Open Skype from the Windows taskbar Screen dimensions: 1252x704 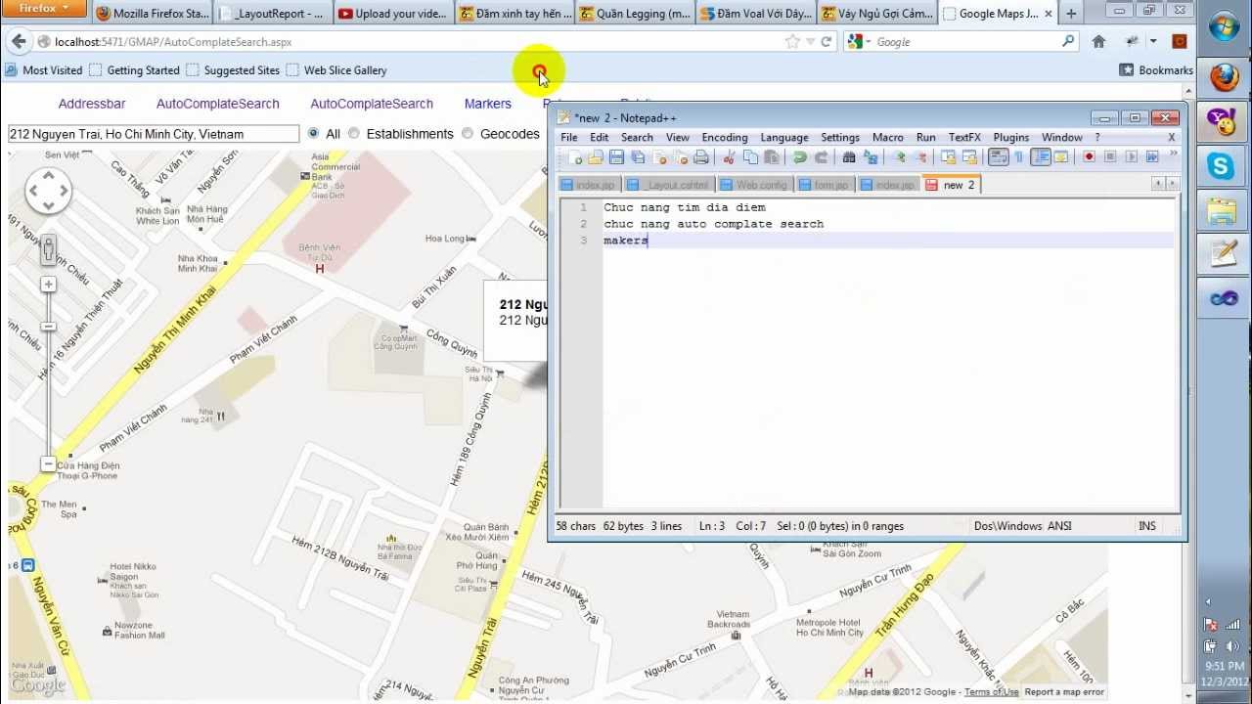[1222, 167]
